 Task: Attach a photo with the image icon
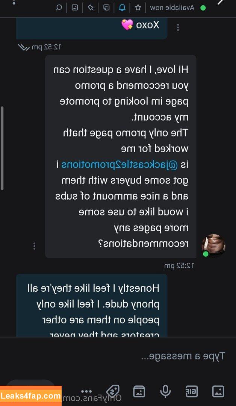pos(218,391)
